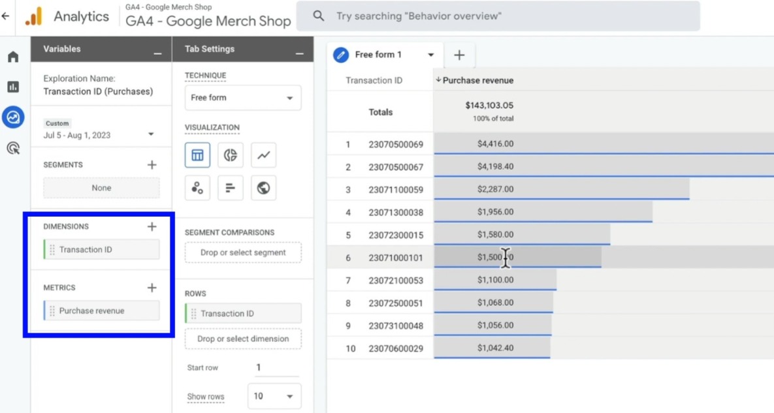The width and height of the screenshot is (774, 413).
Task: Click the $1,580.00 revenue value
Action: pos(495,235)
